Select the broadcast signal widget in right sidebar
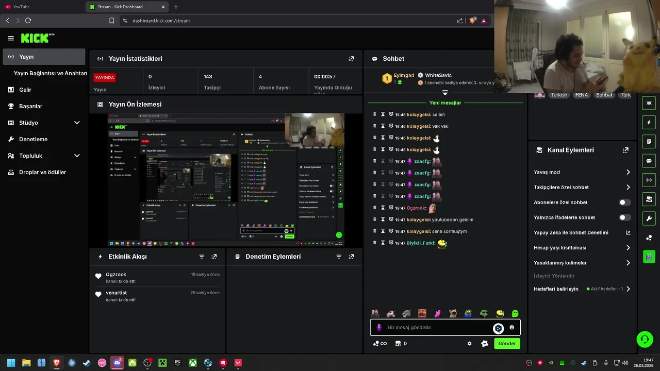660x371 pixels. point(649,180)
